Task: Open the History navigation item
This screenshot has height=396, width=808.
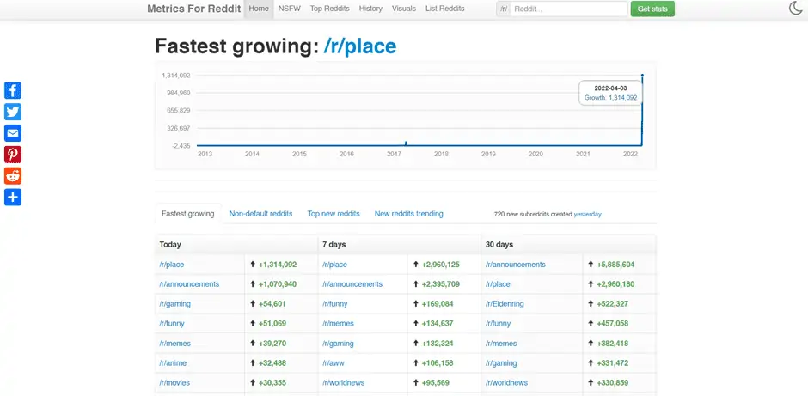Action: (x=370, y=9)
